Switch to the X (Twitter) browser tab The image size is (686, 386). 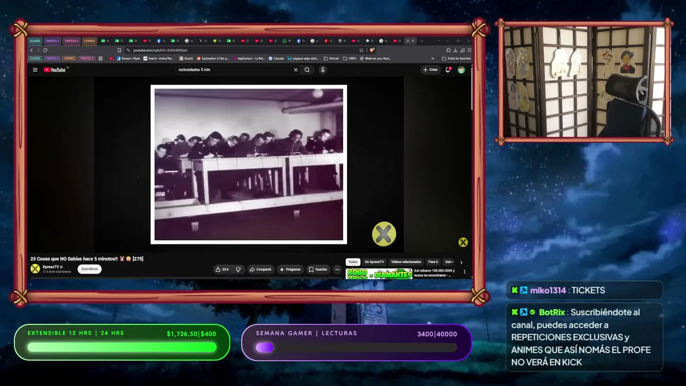tap(203, 41)
